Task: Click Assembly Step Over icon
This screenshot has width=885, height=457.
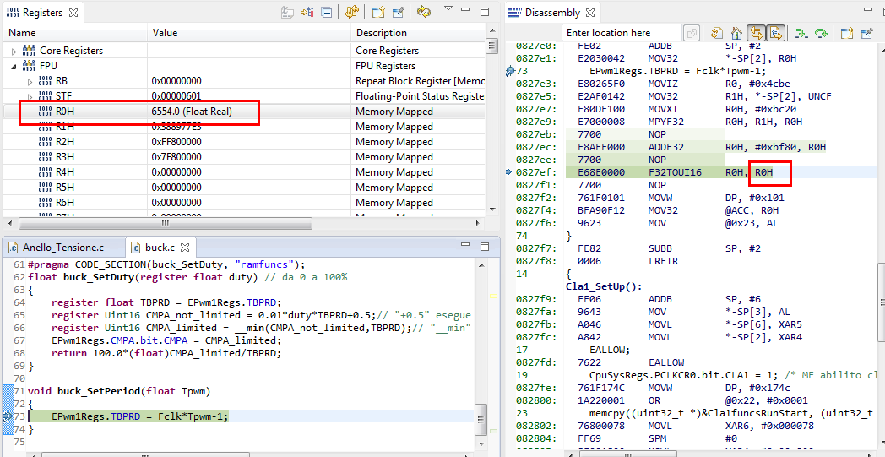Action: tap(821, 33)
